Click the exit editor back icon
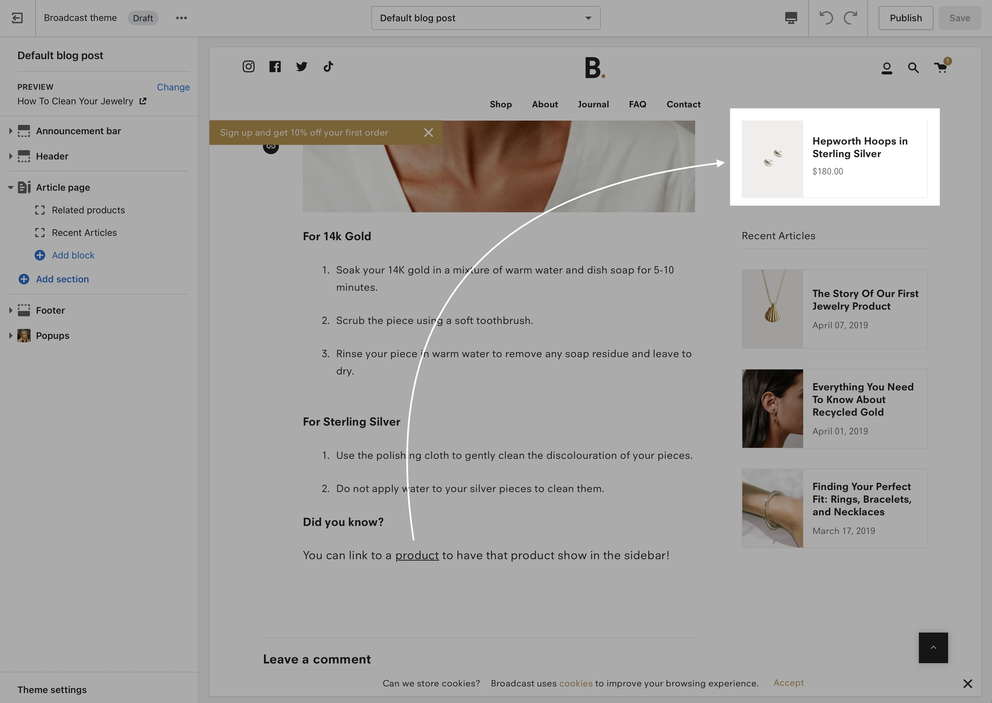Image resolution: width=992 pixels, height=703 pixels. tap(17, 18)
